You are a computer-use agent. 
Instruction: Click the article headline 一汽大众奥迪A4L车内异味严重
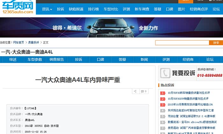[x=78, y=80]
